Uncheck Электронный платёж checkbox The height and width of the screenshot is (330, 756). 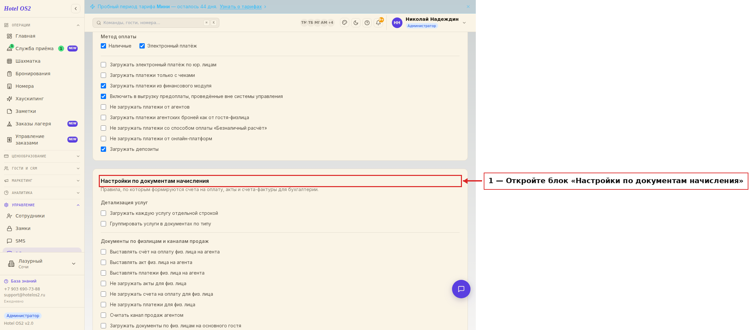pos(142,46)
